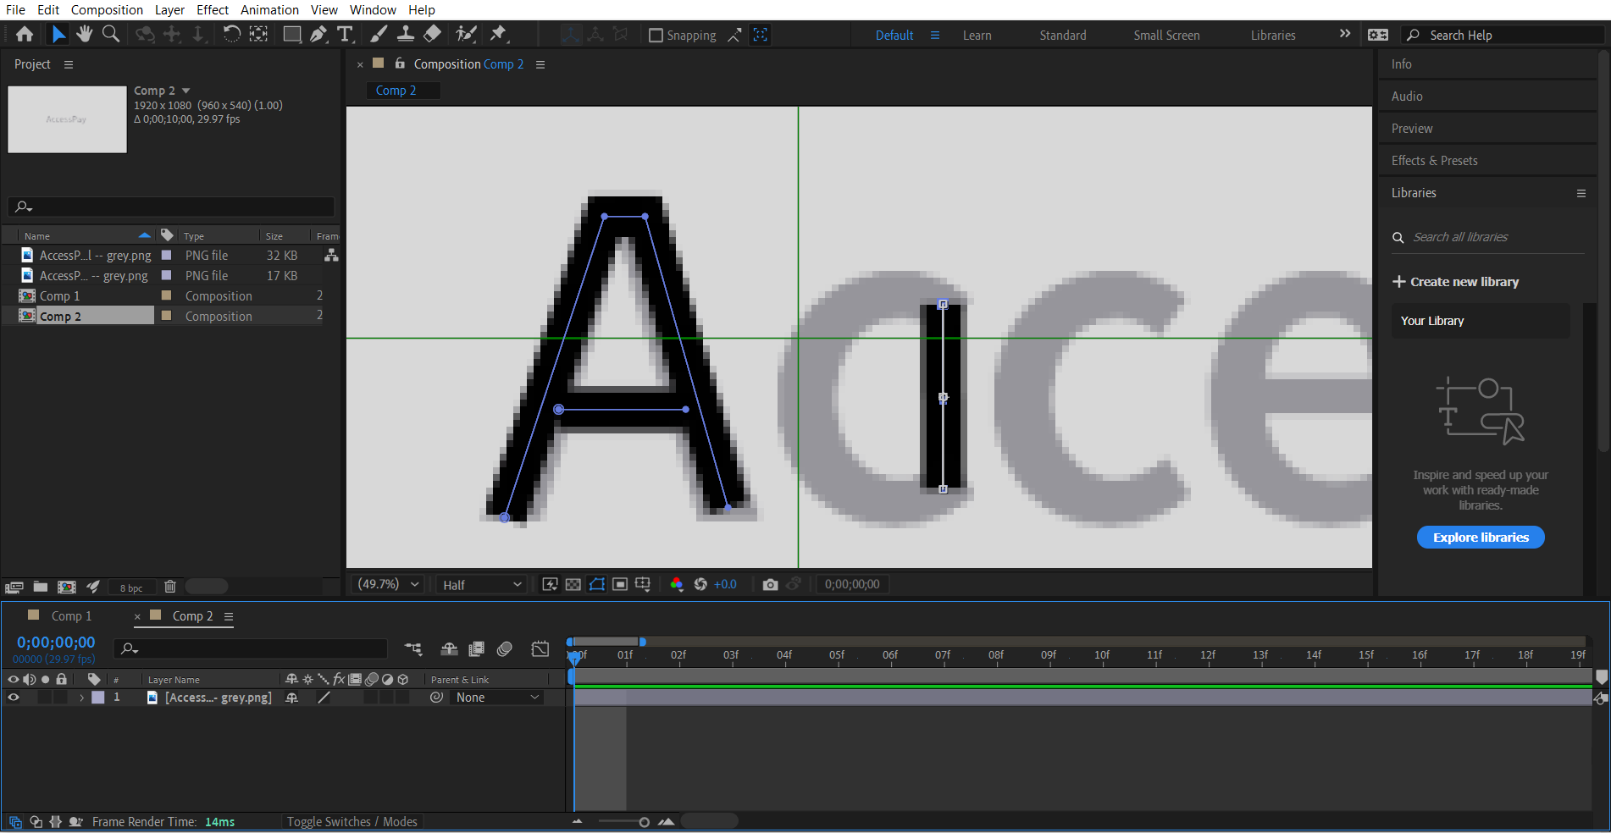1611x833 pixels.
Task: Hide the Access grey.png layer
Action: (x=14, y=698)
